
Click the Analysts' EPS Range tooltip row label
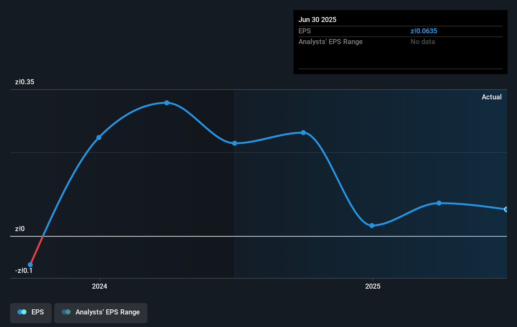pos(331,42)
